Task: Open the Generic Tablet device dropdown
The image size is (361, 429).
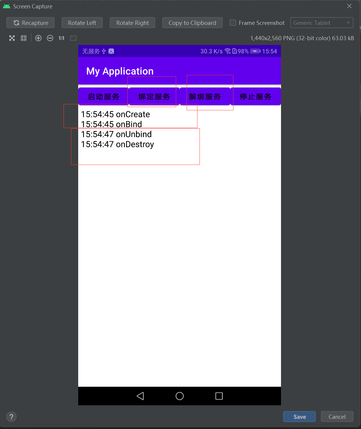Action: pyautogui.click(x=322, y=23)
